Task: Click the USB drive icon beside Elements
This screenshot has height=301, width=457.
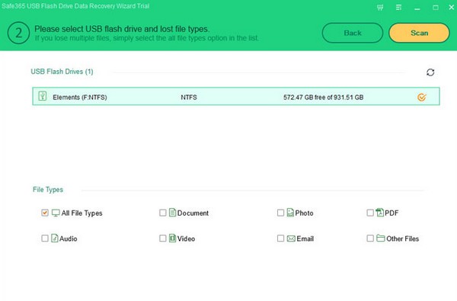Action: point(43,96)
